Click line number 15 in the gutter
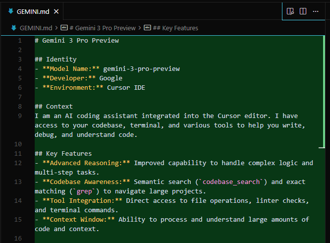 tap(18, 219)
